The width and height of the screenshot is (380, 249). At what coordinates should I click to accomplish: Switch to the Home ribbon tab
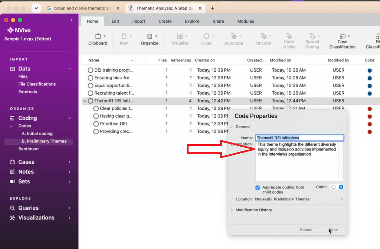coord(92,21)
